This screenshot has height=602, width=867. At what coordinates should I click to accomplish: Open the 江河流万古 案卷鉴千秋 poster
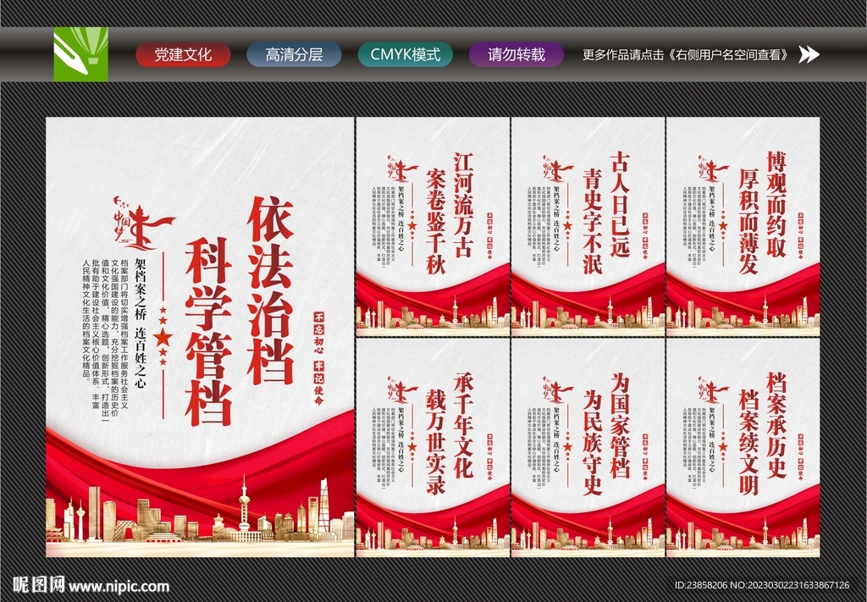433,227
